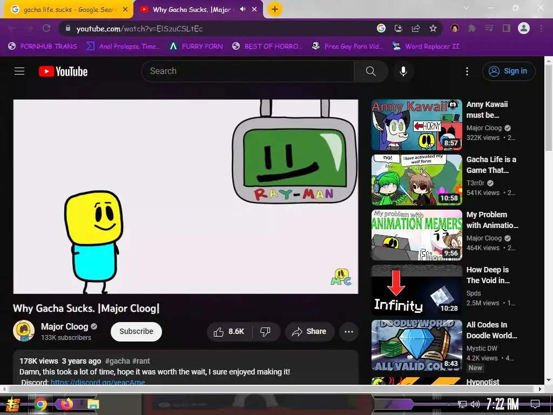Open more actions ellipsis under video

[x=349, y=331]
